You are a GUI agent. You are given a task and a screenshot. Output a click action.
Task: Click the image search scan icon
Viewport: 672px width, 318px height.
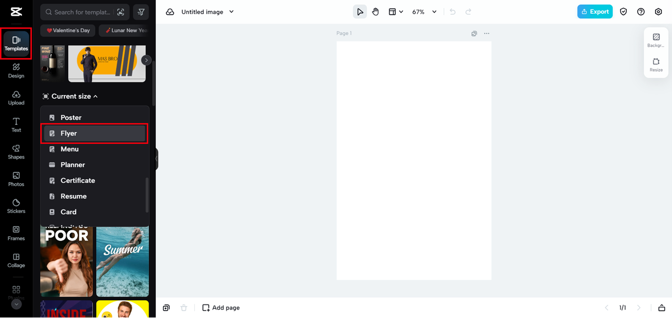click(x=121, y=12)
